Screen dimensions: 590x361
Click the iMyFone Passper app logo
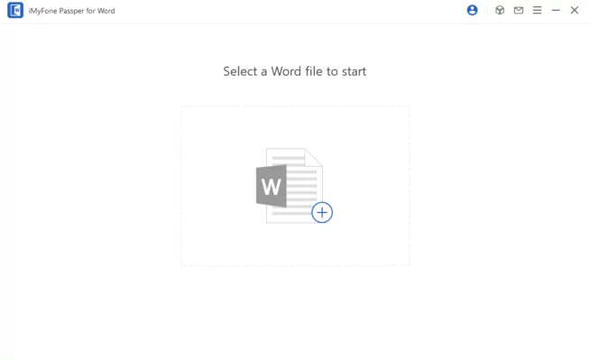click(15, 10)
